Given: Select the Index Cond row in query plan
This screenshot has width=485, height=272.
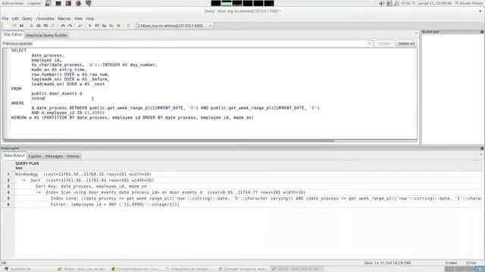Looking at the screenshot, I should [248, 198].
